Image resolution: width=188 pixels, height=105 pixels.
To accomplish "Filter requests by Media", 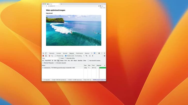I will [62, 61].
